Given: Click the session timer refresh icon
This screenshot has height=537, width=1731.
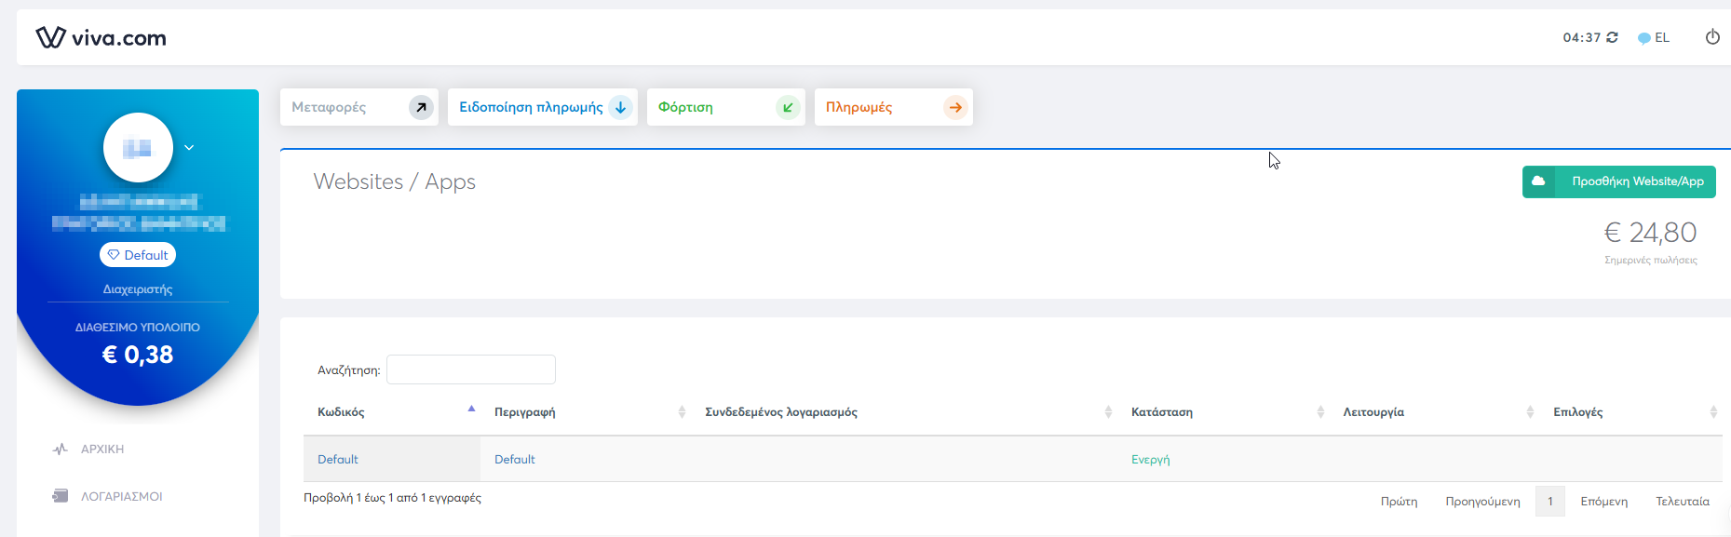Looking at the screenshot, I should click(1612, 38).
